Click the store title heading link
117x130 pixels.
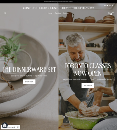58,8
